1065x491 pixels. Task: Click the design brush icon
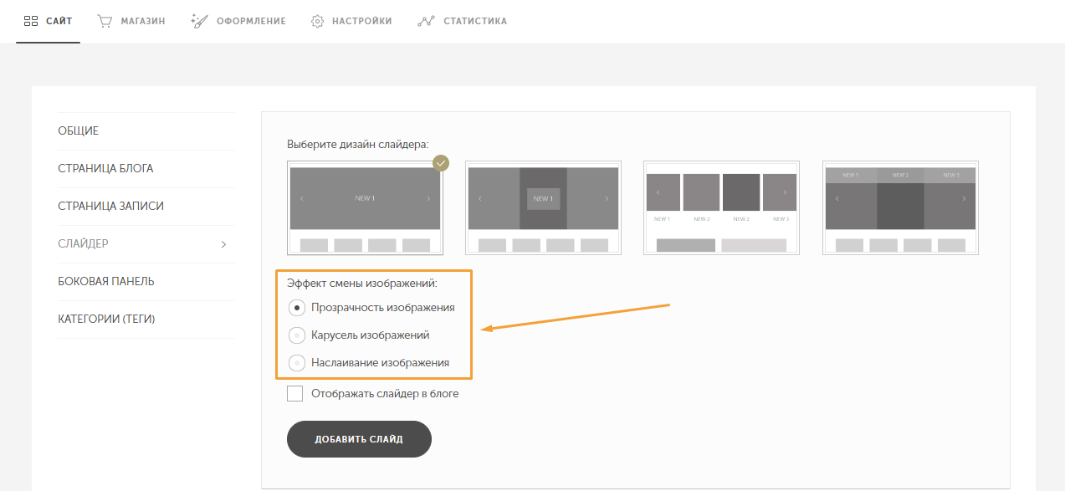pos(199,21)
